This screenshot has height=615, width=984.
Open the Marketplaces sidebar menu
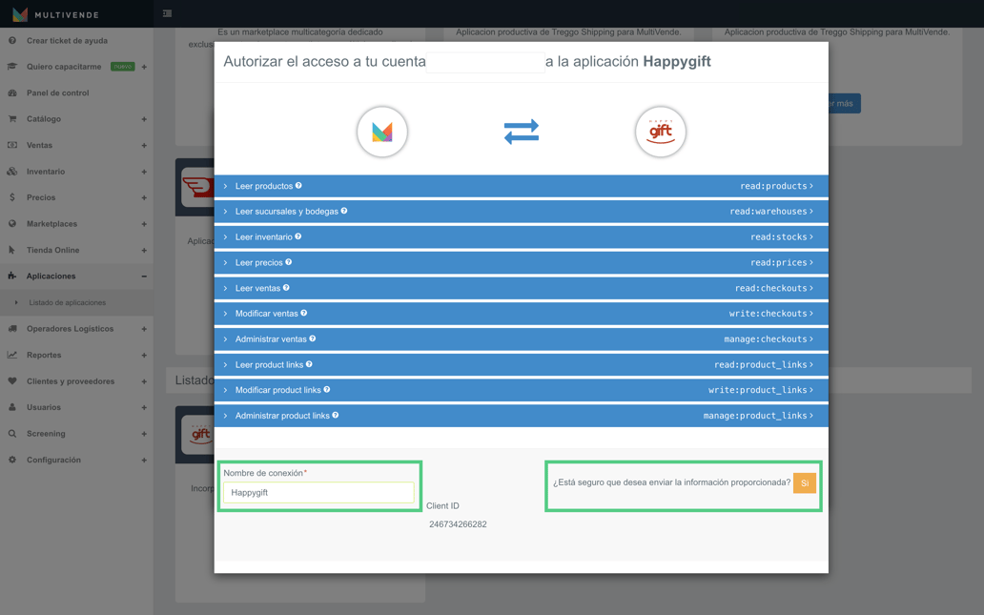pos(76,223)
